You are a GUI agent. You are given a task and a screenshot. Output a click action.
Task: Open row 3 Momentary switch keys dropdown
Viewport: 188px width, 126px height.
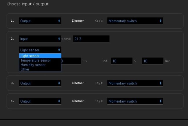tap(135, 83)
